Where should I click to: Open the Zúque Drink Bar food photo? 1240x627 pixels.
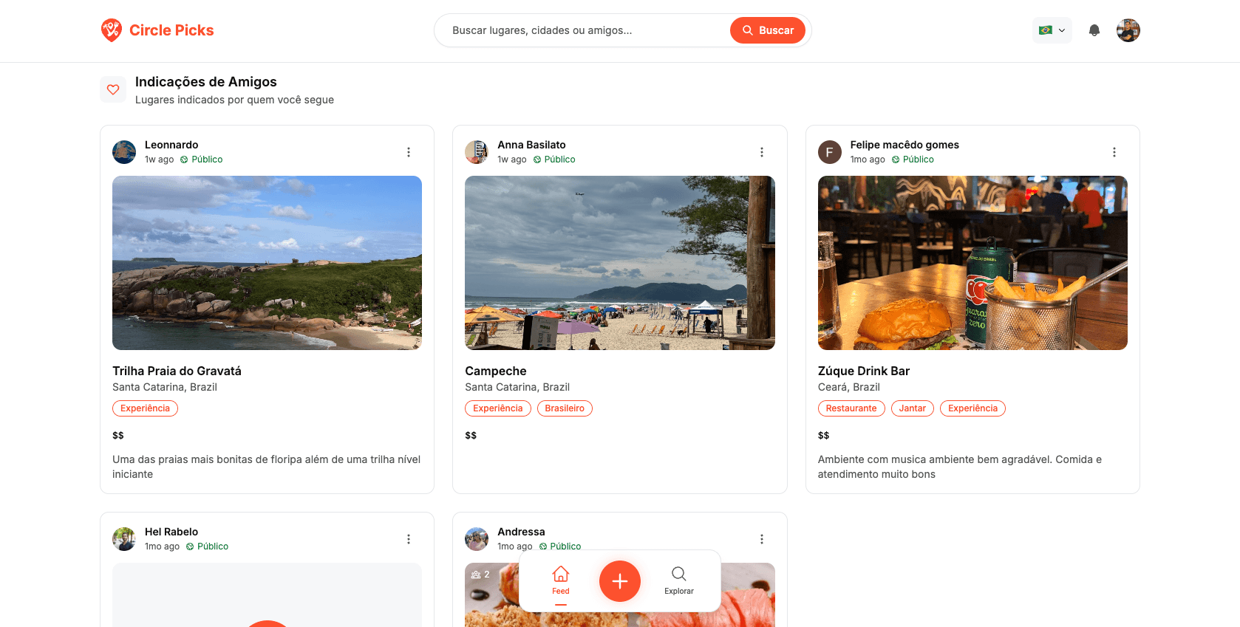click(972, 263)
